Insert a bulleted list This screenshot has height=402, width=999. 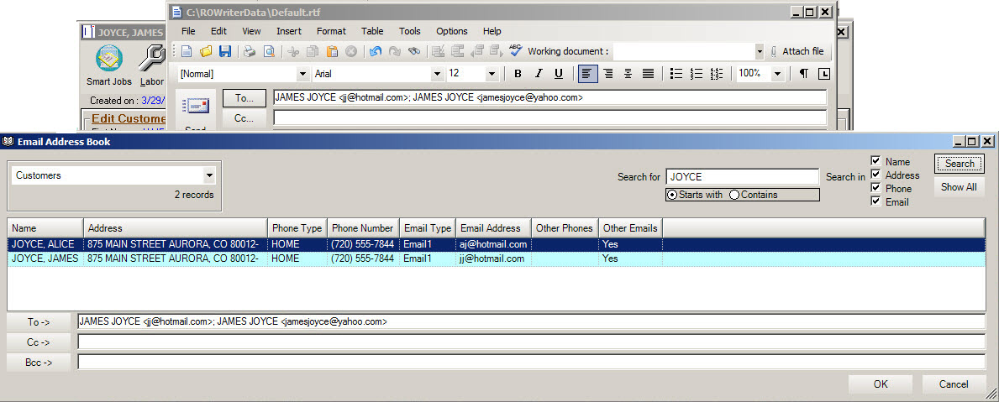[676, 74]
